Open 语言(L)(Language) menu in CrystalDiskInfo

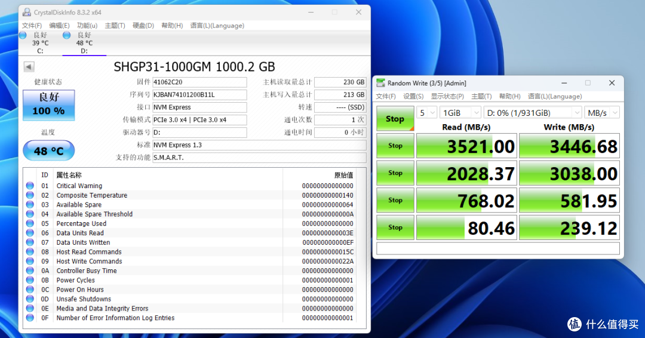(x=217, y=26)
